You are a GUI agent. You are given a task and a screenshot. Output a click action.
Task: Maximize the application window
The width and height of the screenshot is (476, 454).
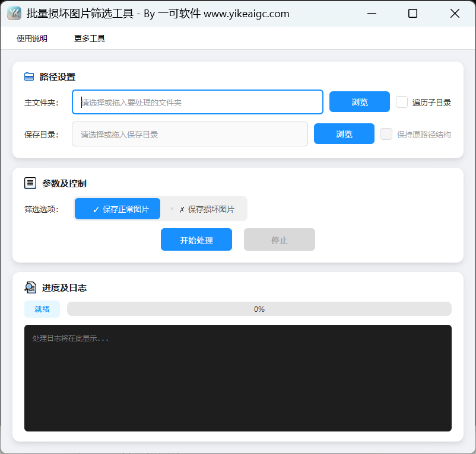(x=412, y=13)
